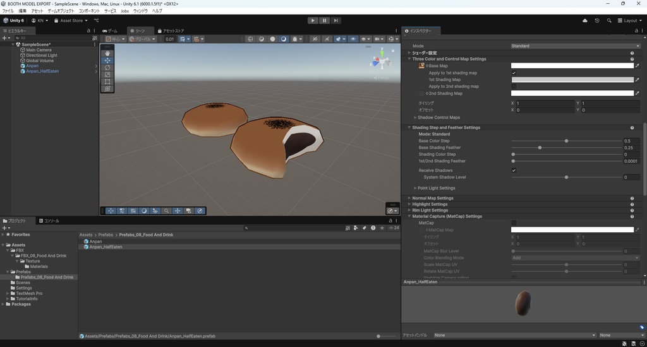Open version history clock icon
Image resolution: width=647 pixels, height=347 pixels.
(596, 20)
